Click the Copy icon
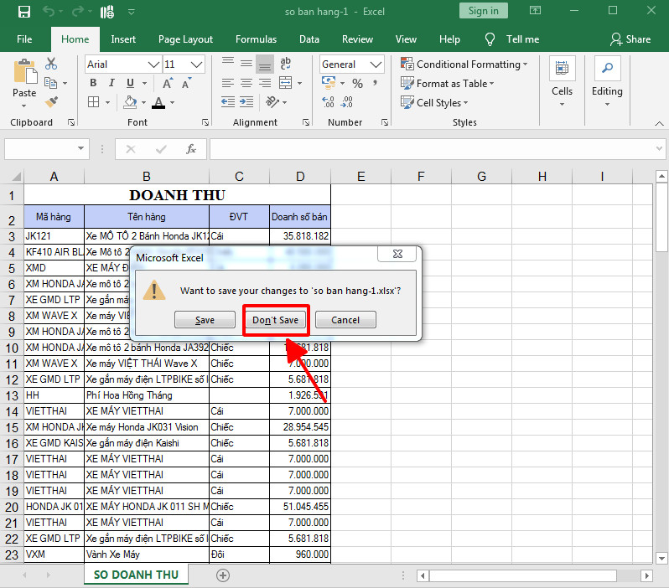 51,83
